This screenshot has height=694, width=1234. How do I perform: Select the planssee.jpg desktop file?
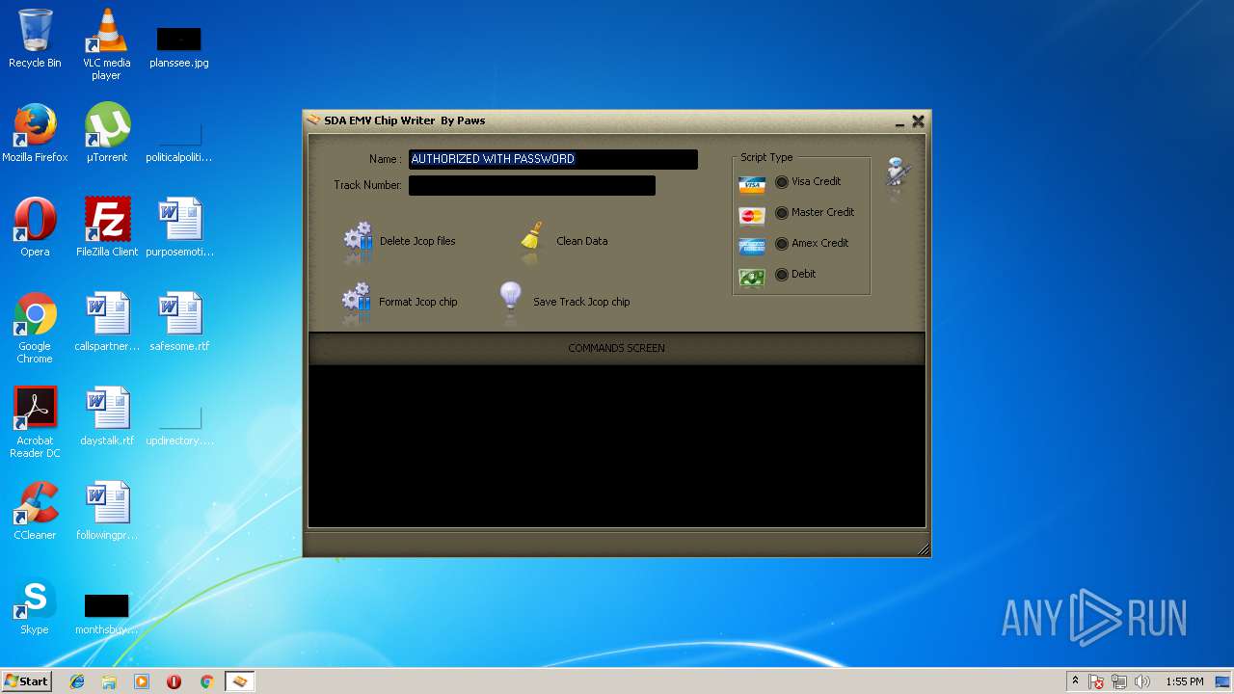point(179,46)
